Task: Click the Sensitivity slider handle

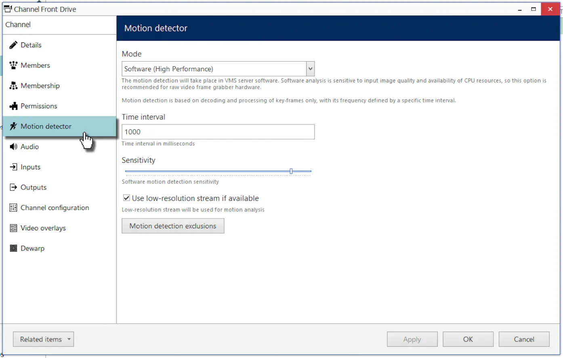Action: tap(291, 171)
